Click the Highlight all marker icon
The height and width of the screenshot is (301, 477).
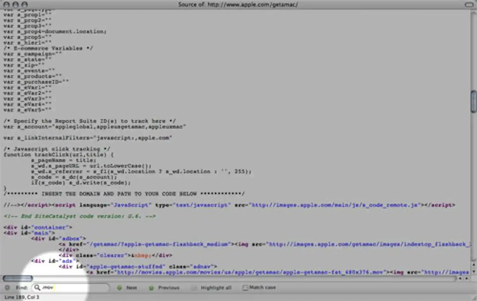point(194,287)
